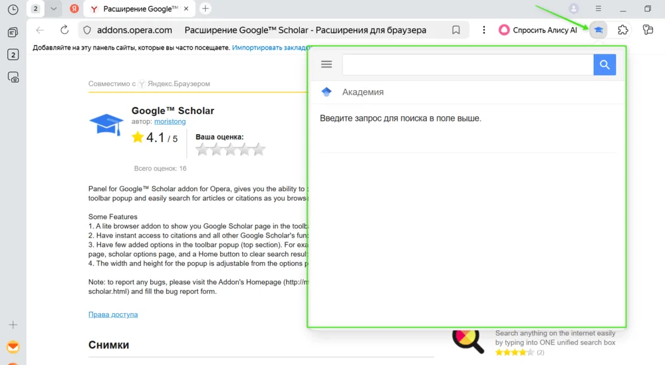Open the side panel icon in the toolbar
The height and width of the screenshot is (365, 665).
(648, 30)
